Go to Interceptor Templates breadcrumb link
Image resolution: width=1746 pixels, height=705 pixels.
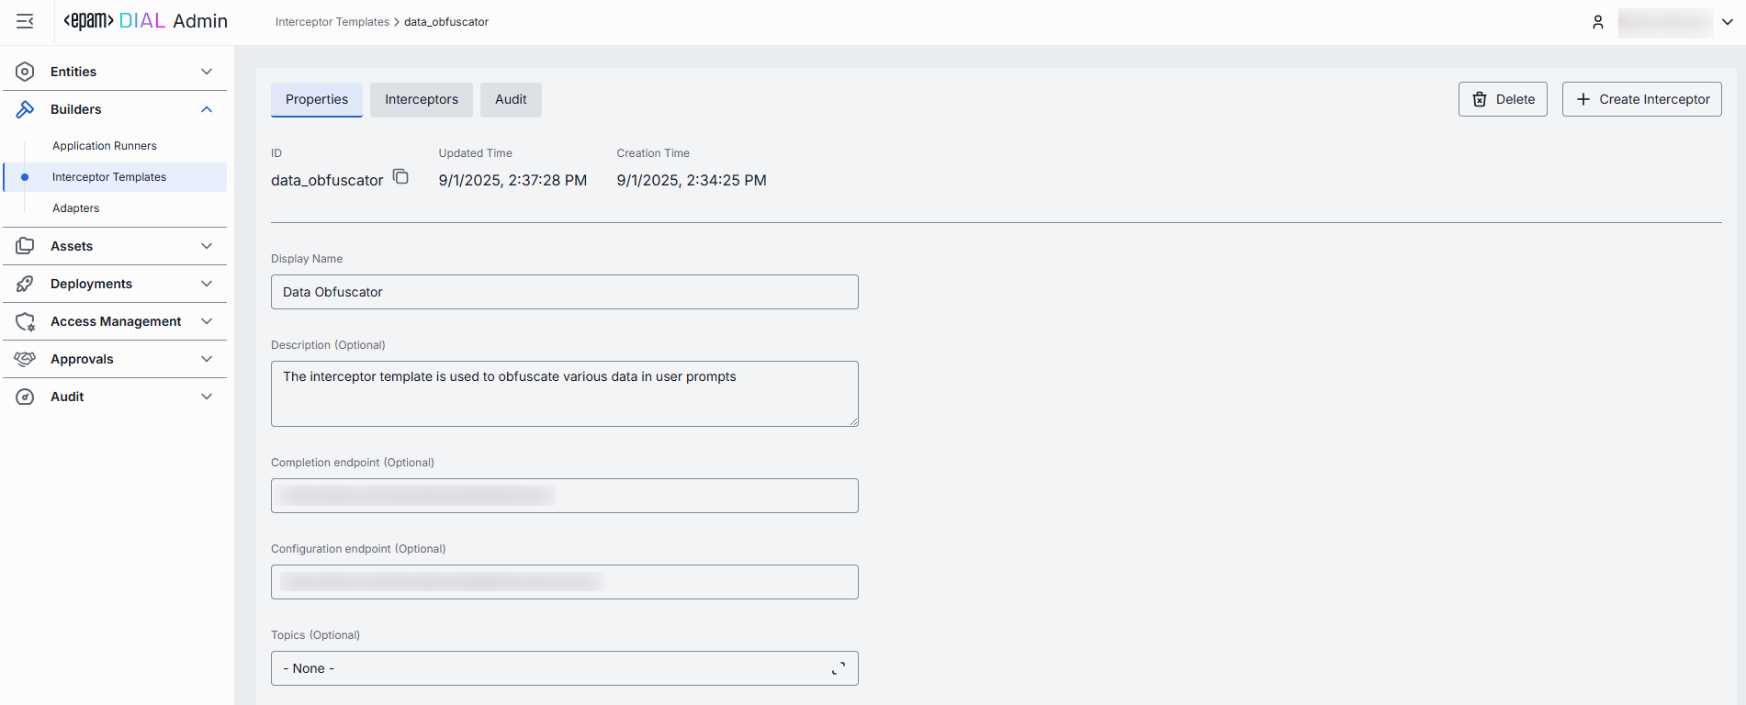click(x=332, y=22)
